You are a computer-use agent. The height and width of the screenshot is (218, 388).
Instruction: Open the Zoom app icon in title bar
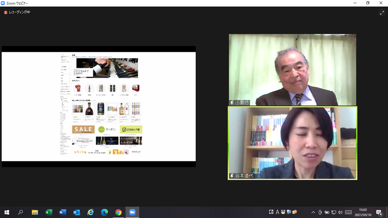[x=2, y=3]
